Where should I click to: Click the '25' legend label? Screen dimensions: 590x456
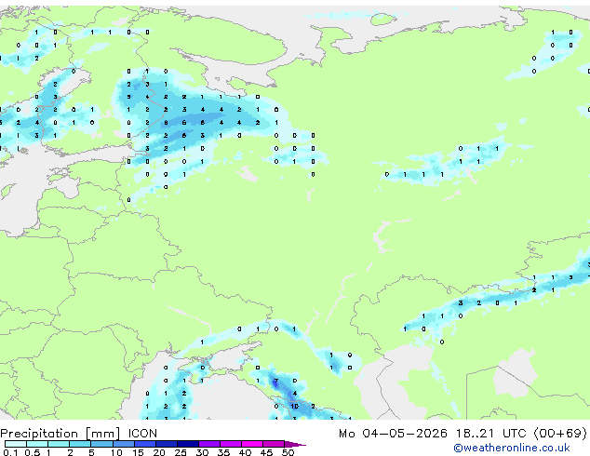pos(181,452)
